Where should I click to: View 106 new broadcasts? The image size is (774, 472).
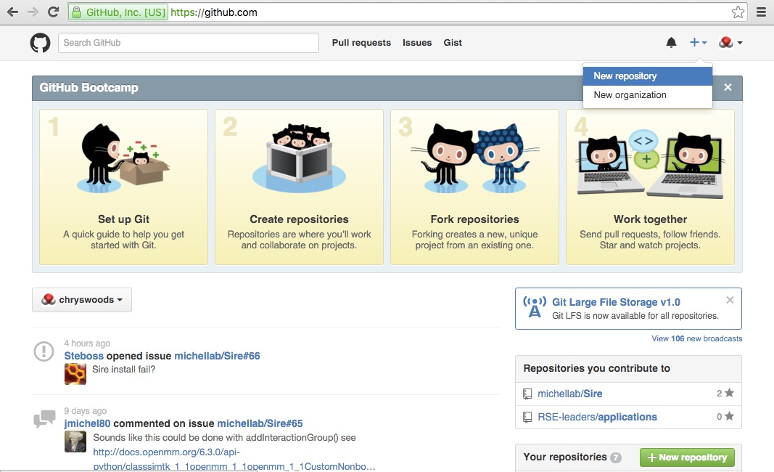[x=696, y=338]
